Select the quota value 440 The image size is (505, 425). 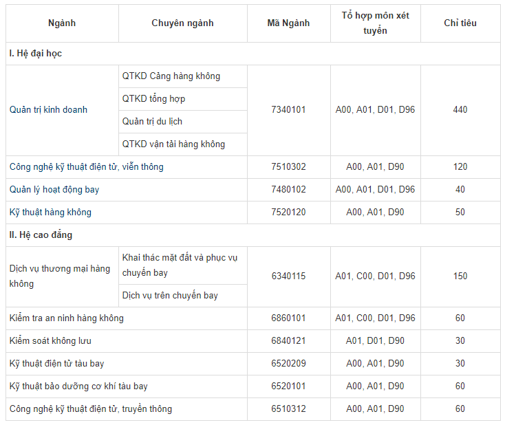(460, 110)
